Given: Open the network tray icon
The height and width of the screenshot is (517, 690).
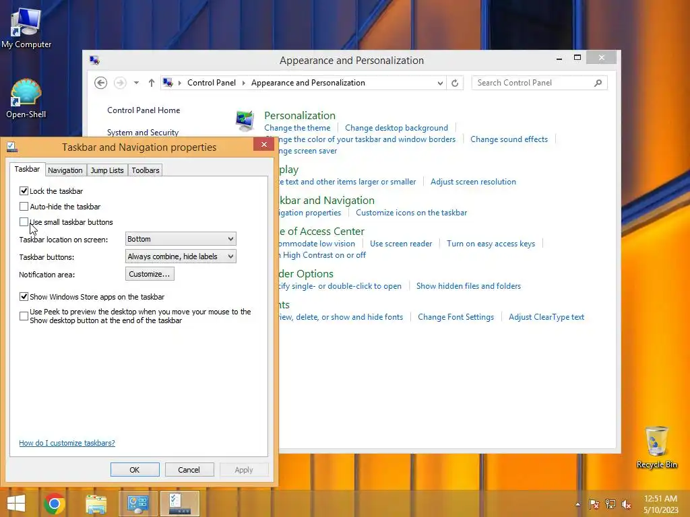Looking at the screenshot, I should point(610,504).
